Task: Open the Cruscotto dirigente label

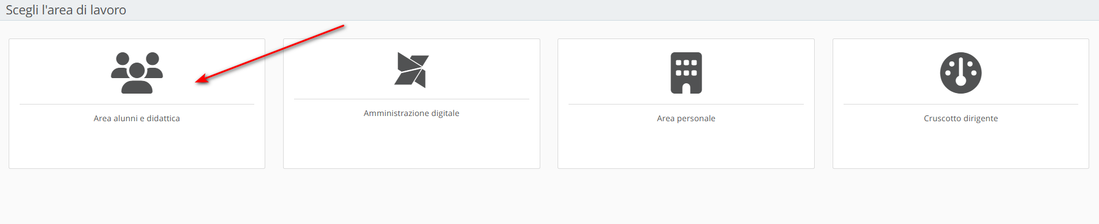Action: click(x=961, y=118)
